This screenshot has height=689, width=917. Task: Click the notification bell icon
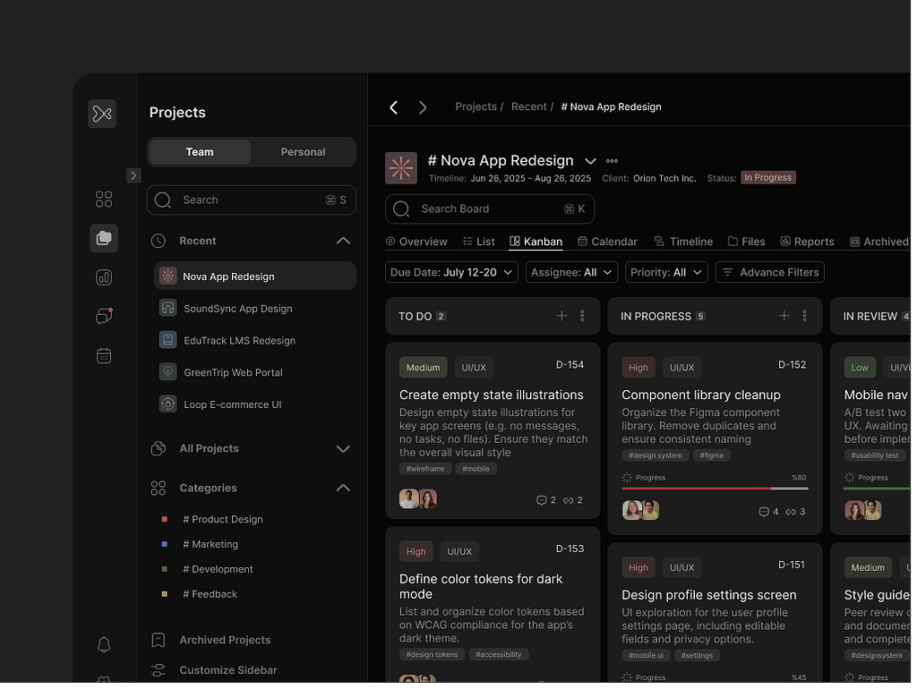click(x=104, y=644)
